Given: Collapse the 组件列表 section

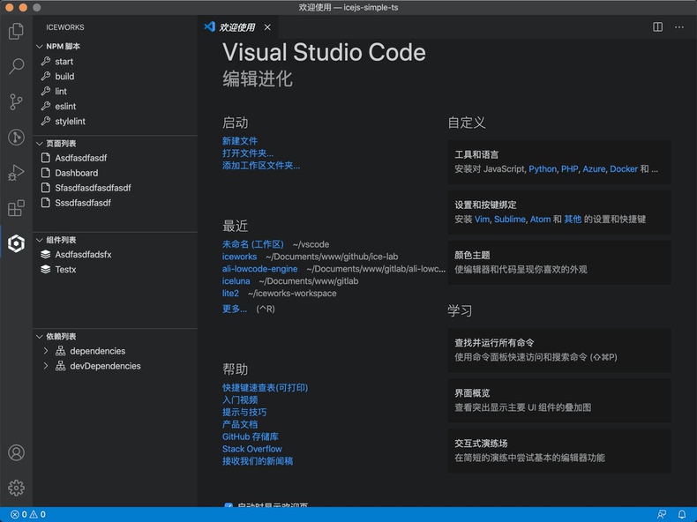Looking at the screenshot, I should [x=39, y=240].
